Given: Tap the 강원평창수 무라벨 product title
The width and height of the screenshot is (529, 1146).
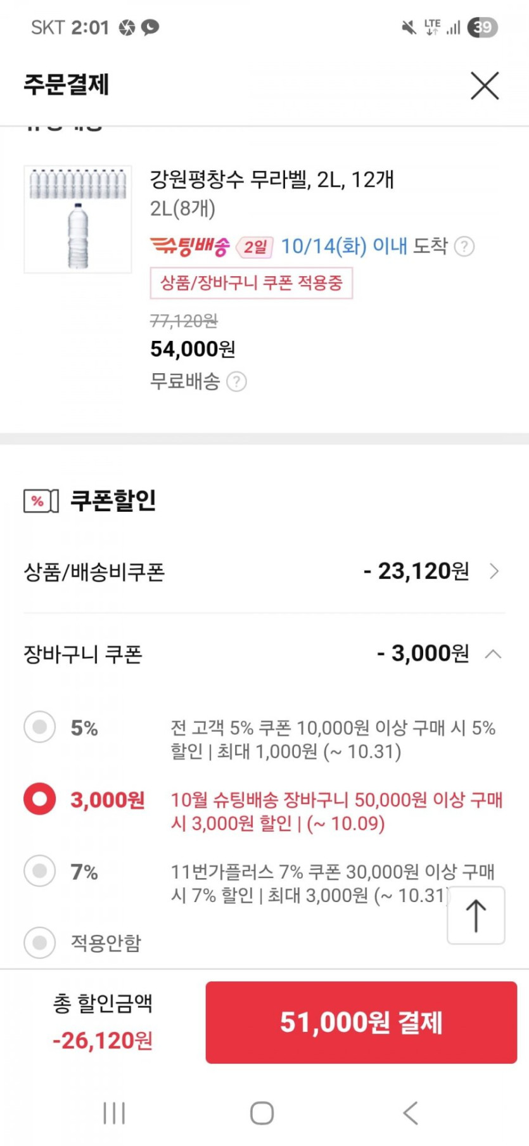Looking at the screenshot, I should click(272, 180).
